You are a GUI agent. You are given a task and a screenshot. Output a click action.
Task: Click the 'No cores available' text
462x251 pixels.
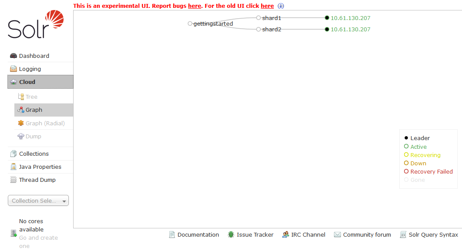click(31, 225)
